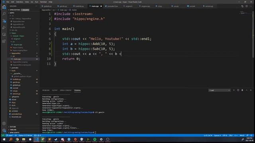Click 'CRLF' line ending in status bar

coord(231,135)
